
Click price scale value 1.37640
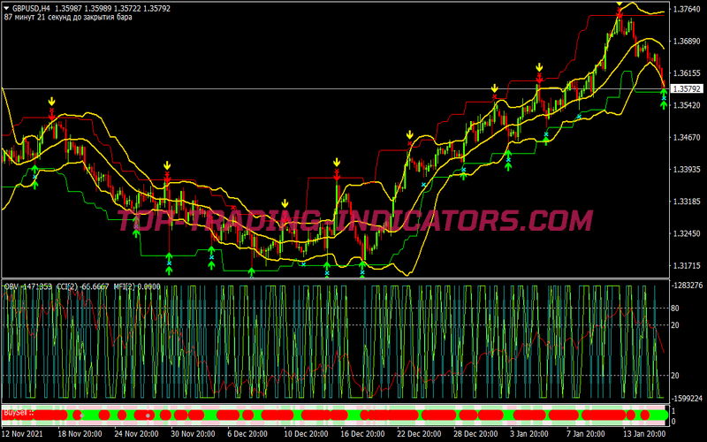[x=687, y=9]
